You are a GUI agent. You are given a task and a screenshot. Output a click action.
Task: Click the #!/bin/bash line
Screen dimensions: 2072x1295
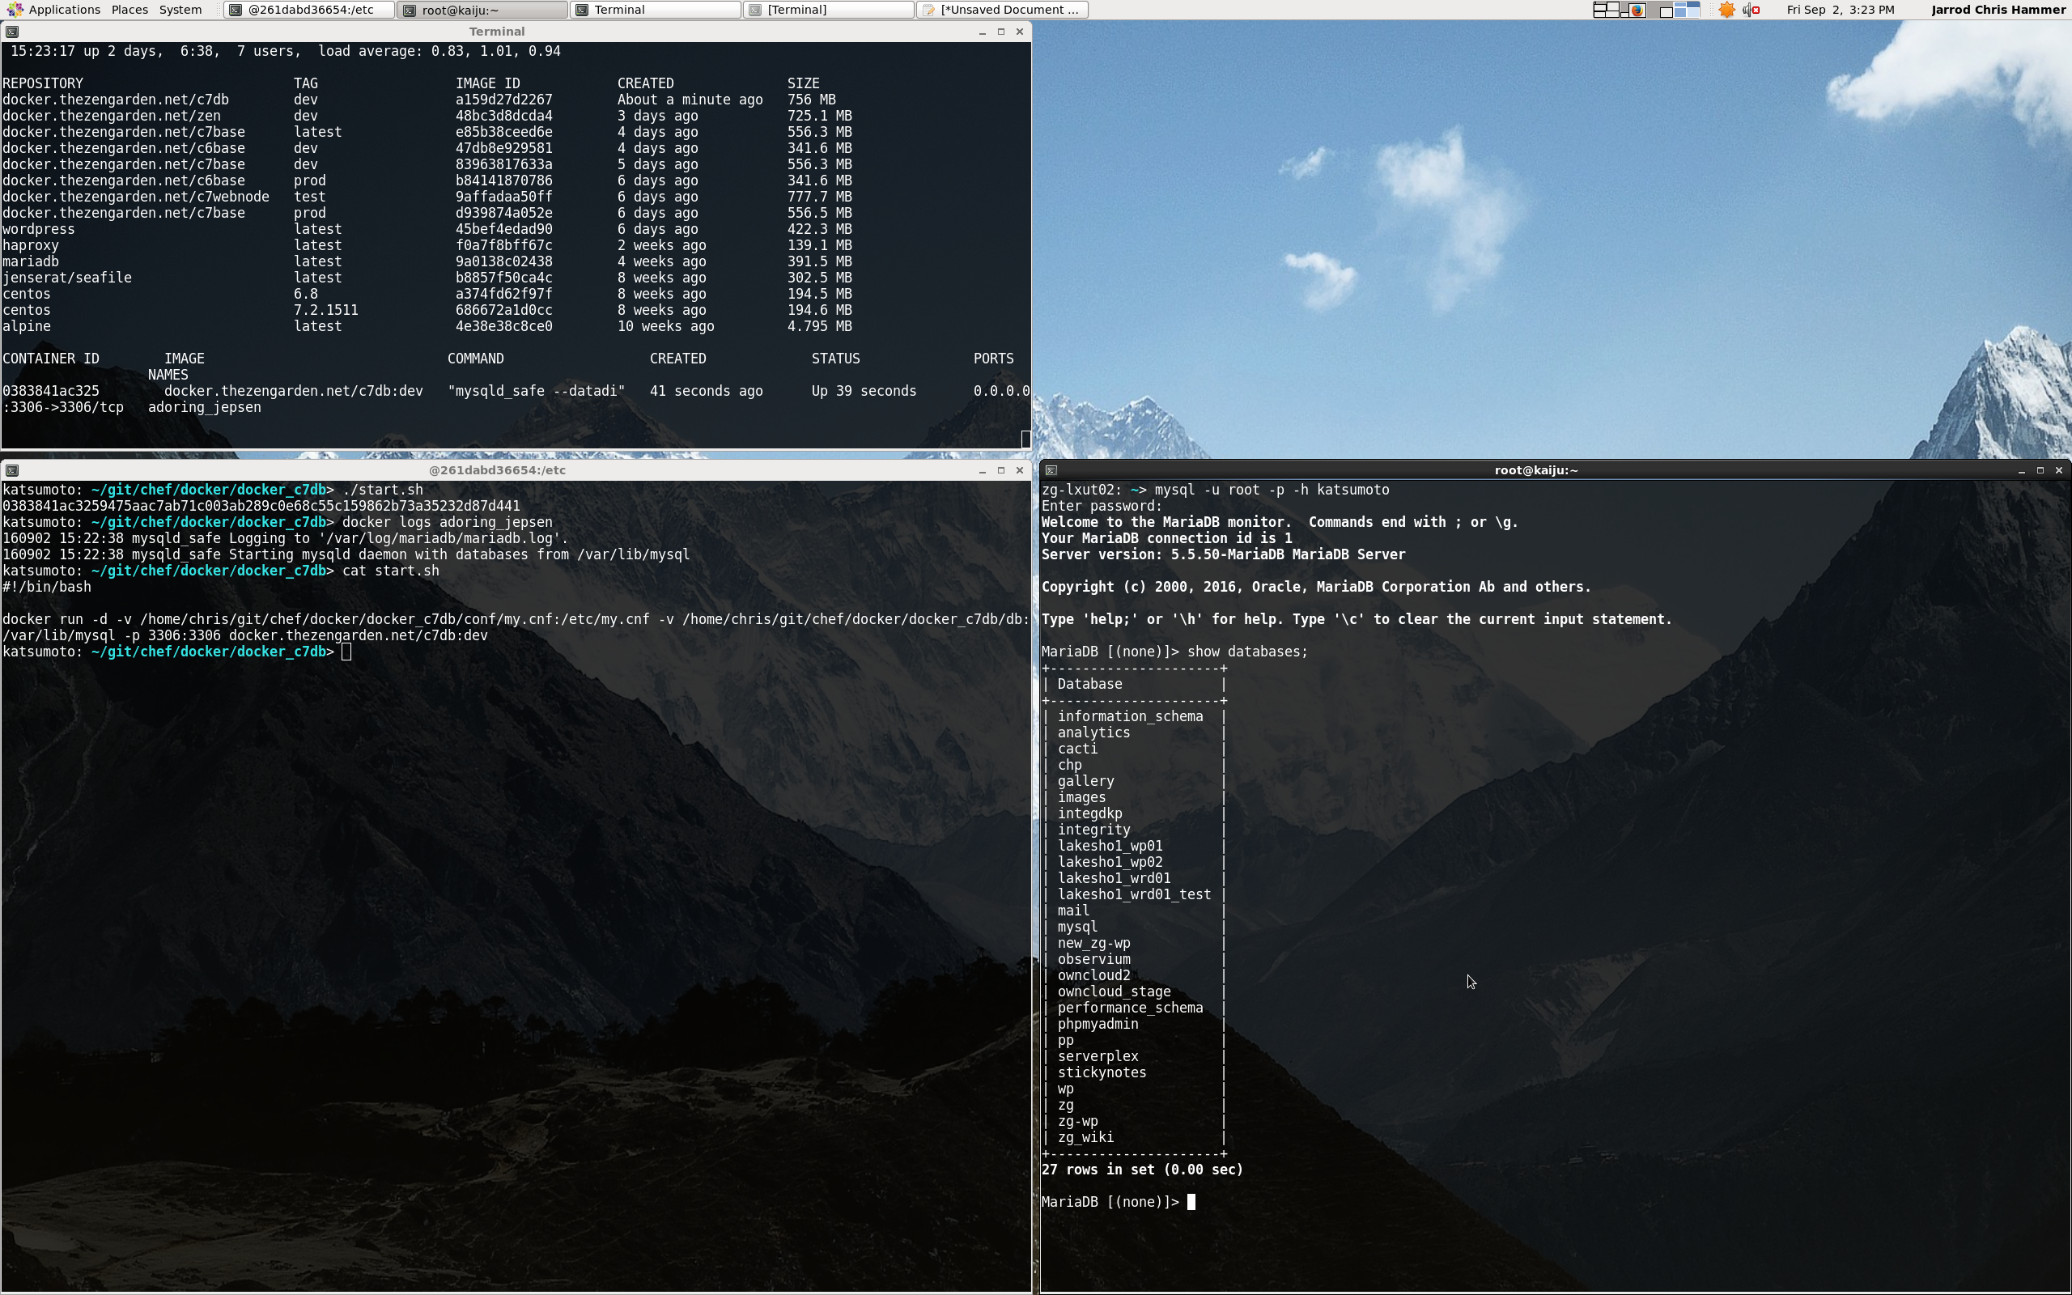pos(46,588)
